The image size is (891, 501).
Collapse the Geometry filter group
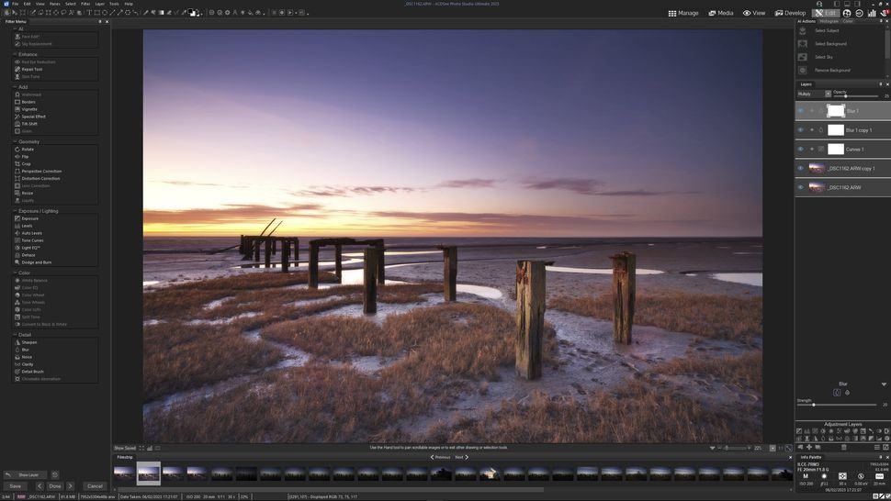[x=15, y=142]
